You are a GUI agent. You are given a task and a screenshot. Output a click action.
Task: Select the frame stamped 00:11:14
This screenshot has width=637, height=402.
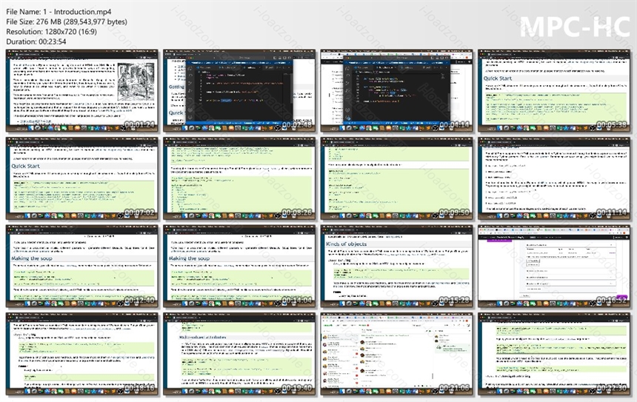pos(555,178)
